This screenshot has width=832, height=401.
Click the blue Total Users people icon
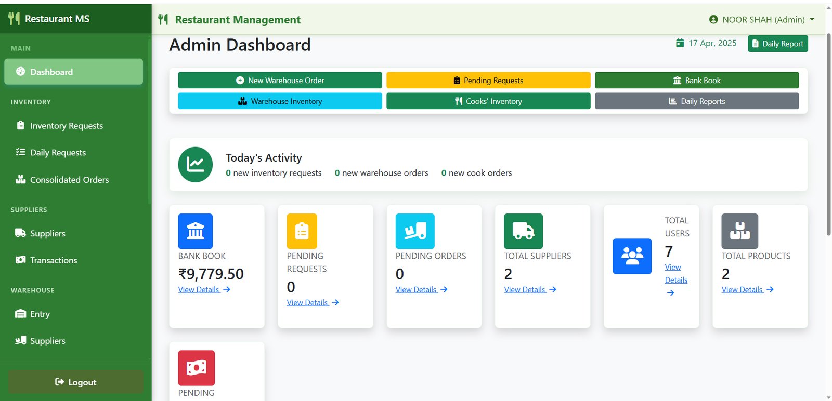click(x=632, y=256)
